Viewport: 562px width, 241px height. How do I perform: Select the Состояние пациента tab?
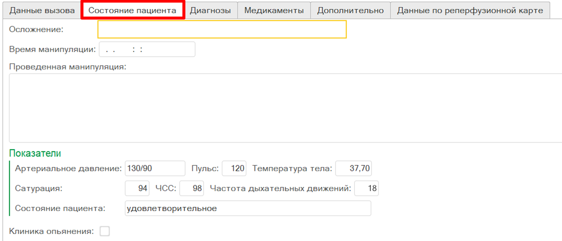132,10
